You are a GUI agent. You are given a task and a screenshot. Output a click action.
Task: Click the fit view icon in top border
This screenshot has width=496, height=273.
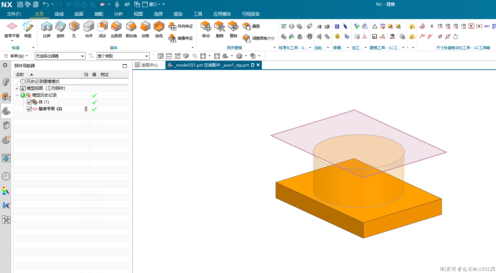(x=203, y=56)
